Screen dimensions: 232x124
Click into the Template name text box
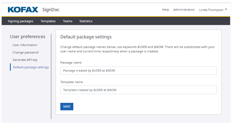click(138, 90)
